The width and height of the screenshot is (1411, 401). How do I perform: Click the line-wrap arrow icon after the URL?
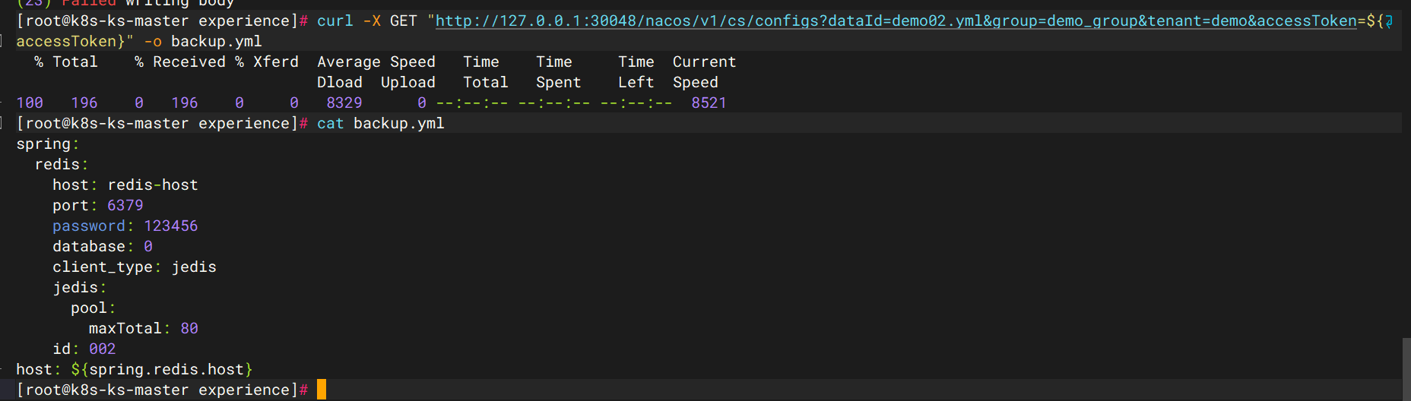(x=1389, y=21)
